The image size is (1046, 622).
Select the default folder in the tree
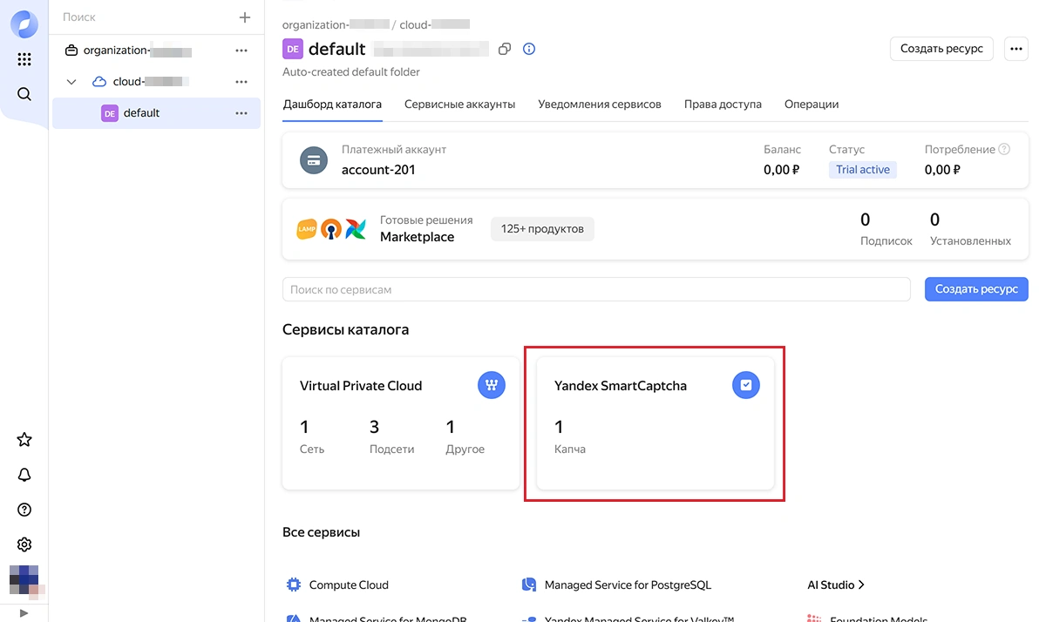point(156,113)
